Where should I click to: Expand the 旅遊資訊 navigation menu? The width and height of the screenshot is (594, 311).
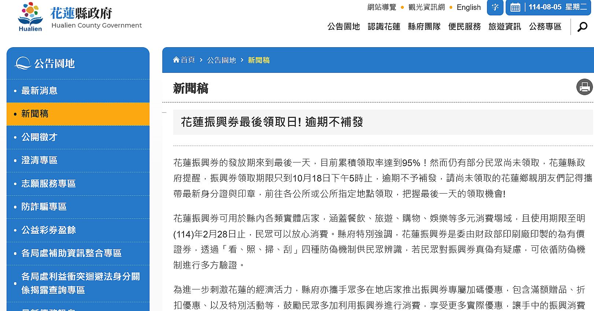[x=505, y=27]
